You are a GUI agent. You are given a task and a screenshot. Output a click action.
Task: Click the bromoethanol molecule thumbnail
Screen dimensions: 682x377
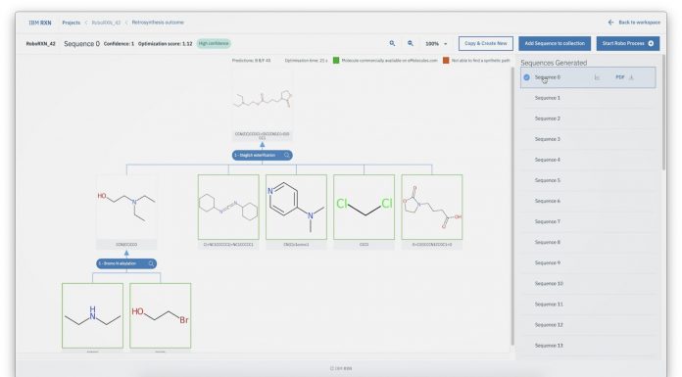click(x=161, y=315)
